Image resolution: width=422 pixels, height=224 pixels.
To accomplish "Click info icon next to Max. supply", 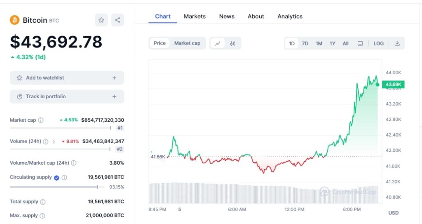I will point(42,216).
